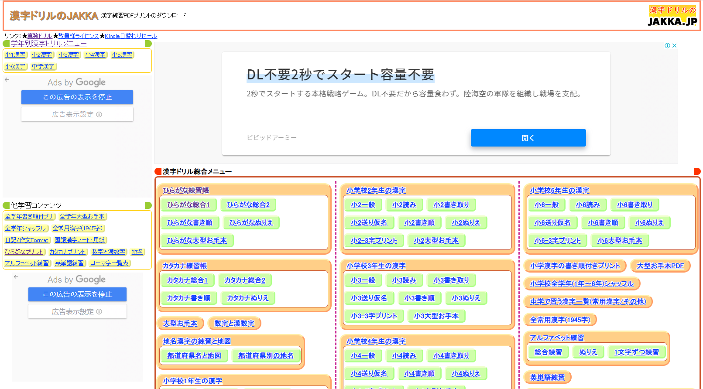The height and width of the screenshot is (389, 703).
Task: Open ひらがな総合1 worksheet
Action: (x=189, y=205)
